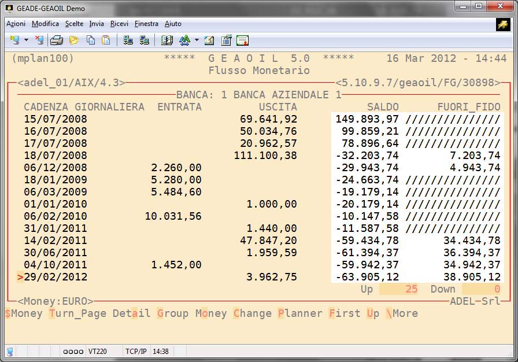This screenshot has width=518, height=362.
Task: Click the Planner command in bottom bar
Action: click(x=299, y=313)
